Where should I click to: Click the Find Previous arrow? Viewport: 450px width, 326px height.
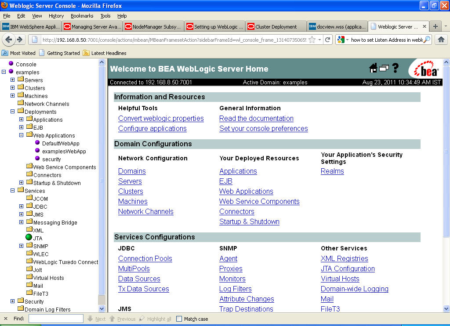click(x=112, y=319)
